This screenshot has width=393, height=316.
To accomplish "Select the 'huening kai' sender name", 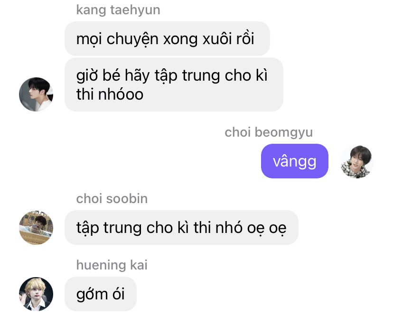I will [112, 265].
